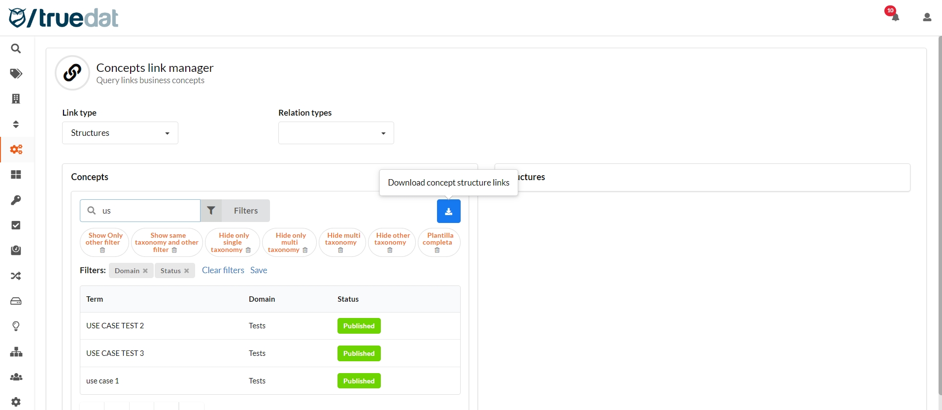Click Save to store current filters
The height and width of the screenshot is (410, 942).
click(x=258, y=270)
